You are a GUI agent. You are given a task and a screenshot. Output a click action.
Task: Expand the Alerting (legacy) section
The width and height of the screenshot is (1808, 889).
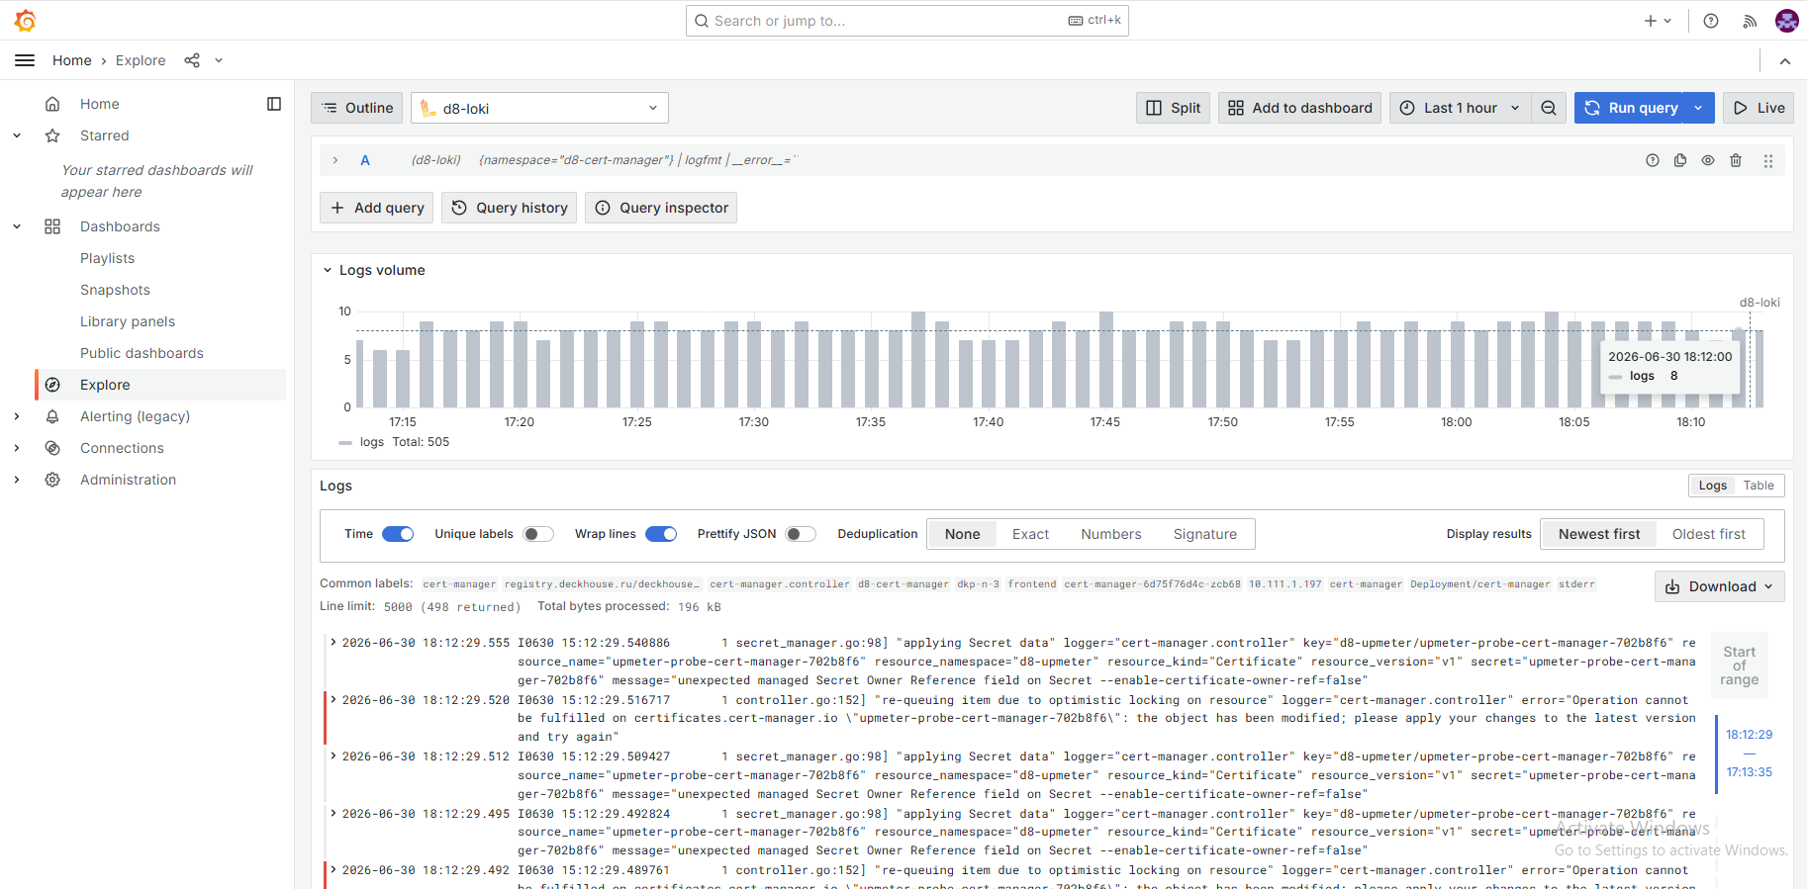pyautogui.click(x=17, y=416)
